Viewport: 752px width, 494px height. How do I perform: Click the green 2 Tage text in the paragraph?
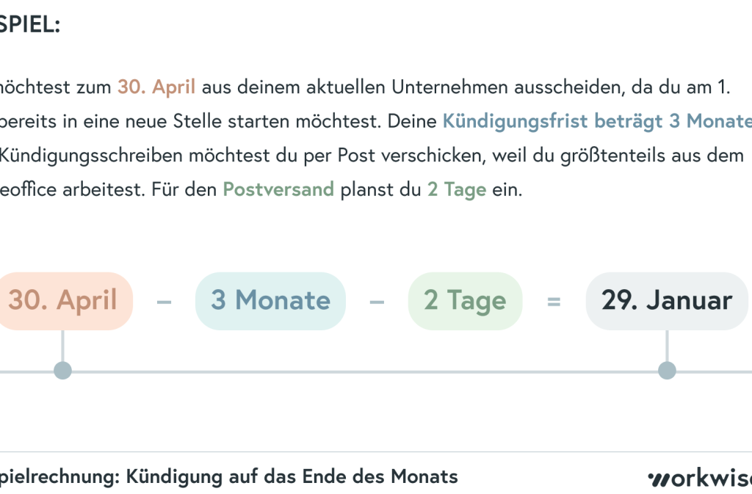pos(457,190)
